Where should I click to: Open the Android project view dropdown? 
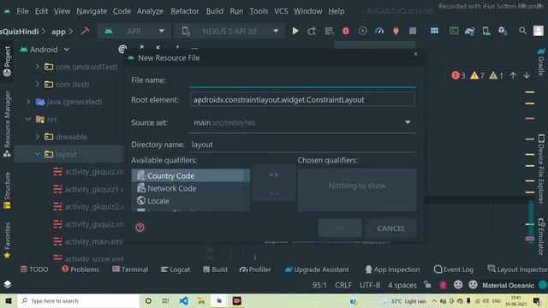tap(45, 50)
